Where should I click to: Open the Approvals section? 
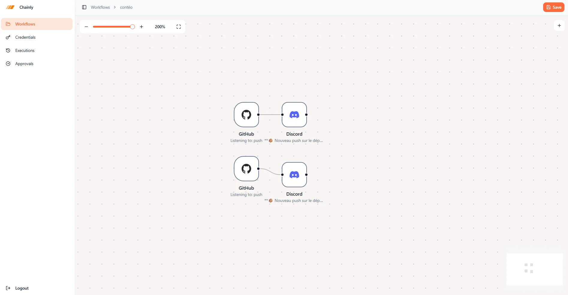[24, 64]
